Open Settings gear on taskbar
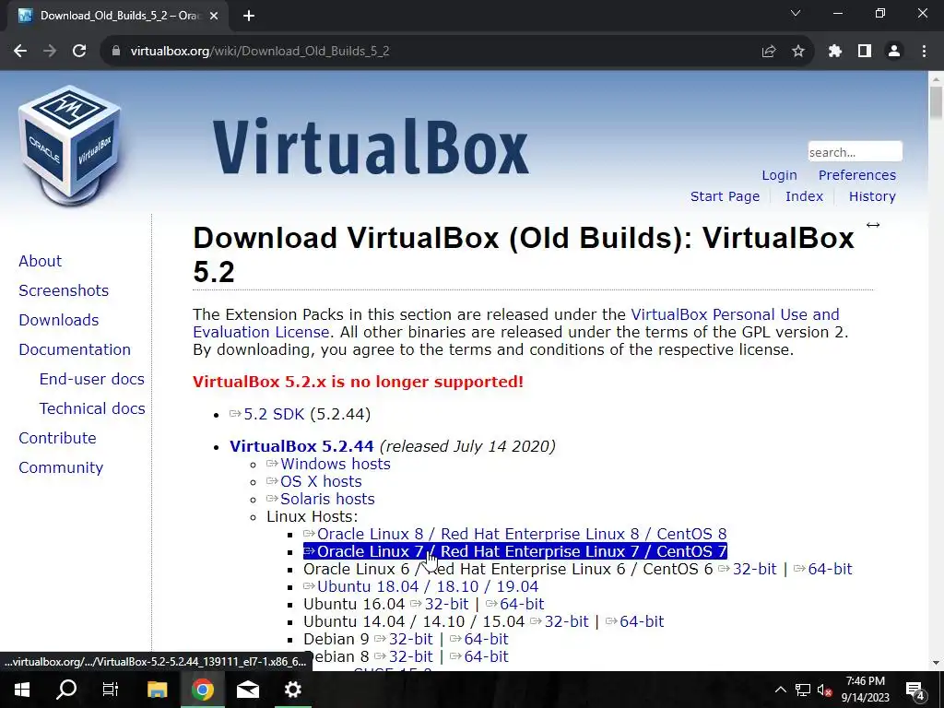The width and height of the screenshot is (944, 708). [292, 690]
